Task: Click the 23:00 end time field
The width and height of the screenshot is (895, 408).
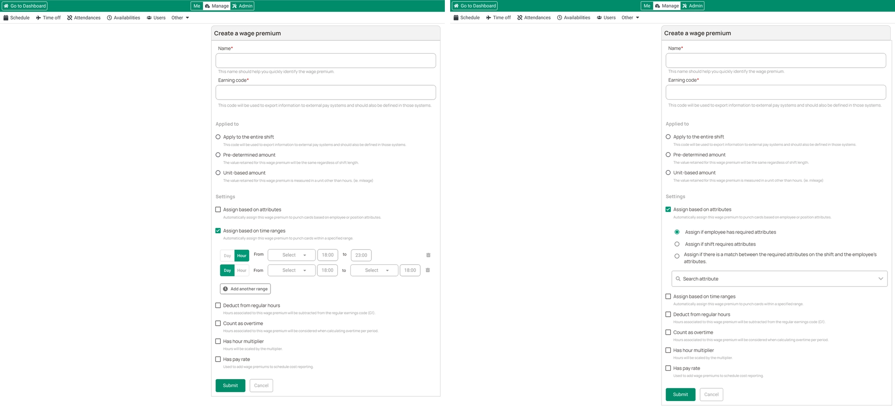Action: click(361, 255)
